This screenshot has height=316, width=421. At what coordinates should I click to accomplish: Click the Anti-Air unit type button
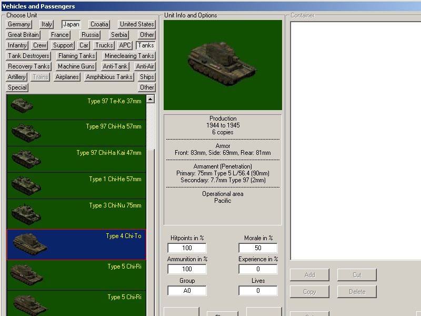[x=145, y=66]
